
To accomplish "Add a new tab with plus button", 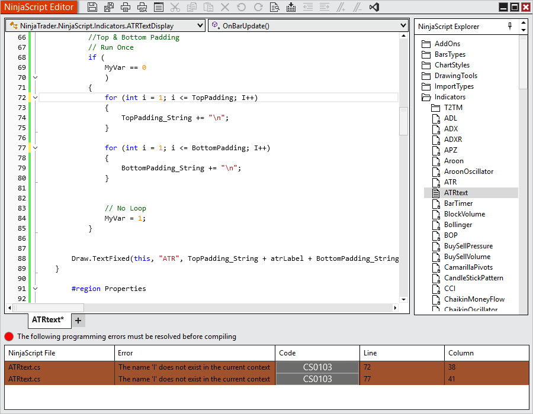I will tap(78, 321).
